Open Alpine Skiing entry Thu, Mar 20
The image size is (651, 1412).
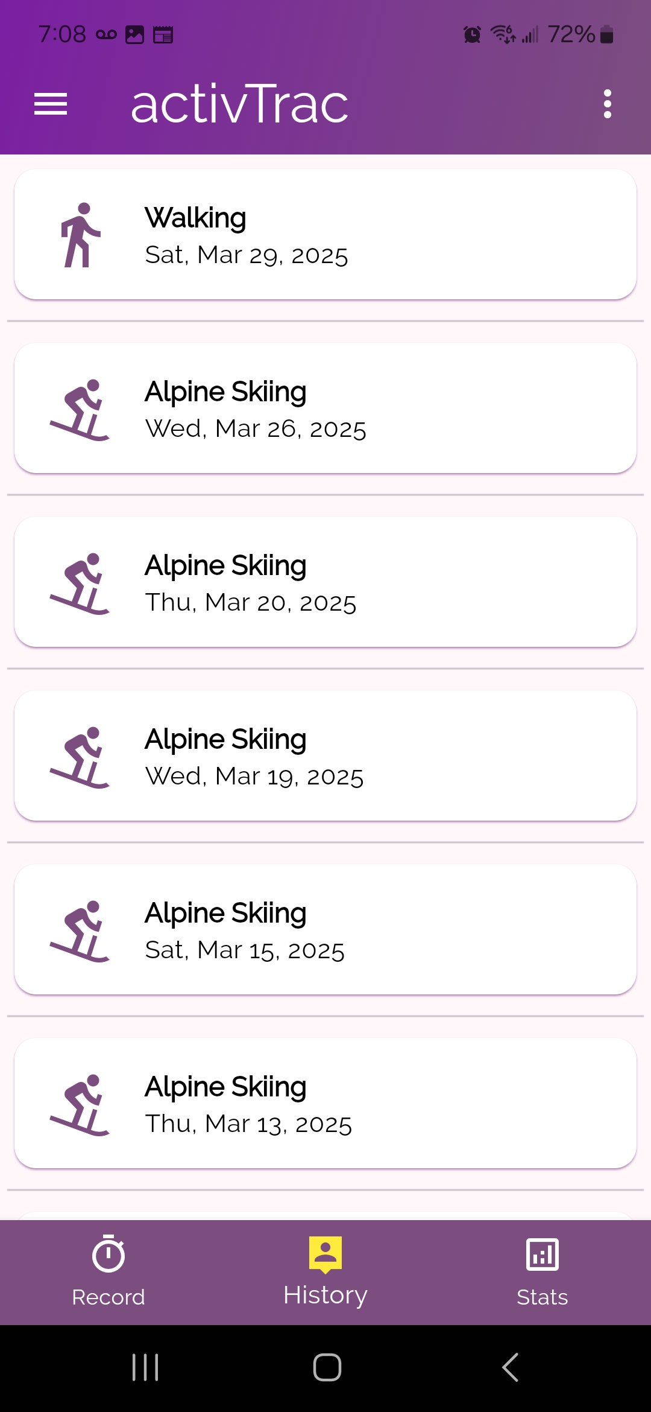pyautogui.click(x=362, y=582)
